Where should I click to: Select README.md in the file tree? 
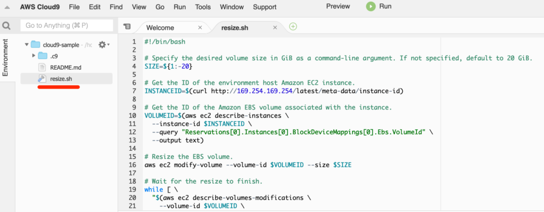click(66, 67)
